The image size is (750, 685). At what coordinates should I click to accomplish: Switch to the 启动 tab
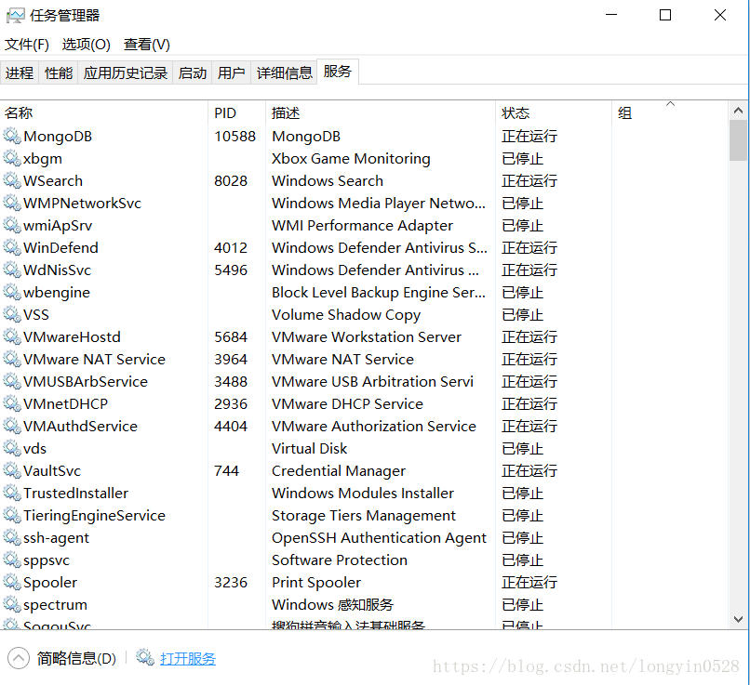click(x=193, y=72)
